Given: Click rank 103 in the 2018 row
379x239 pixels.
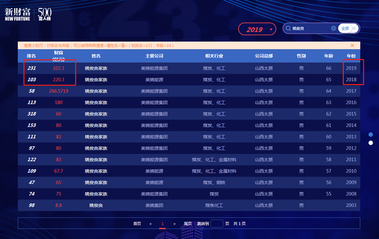Looking at the screenshot, I should pos(31,80).
